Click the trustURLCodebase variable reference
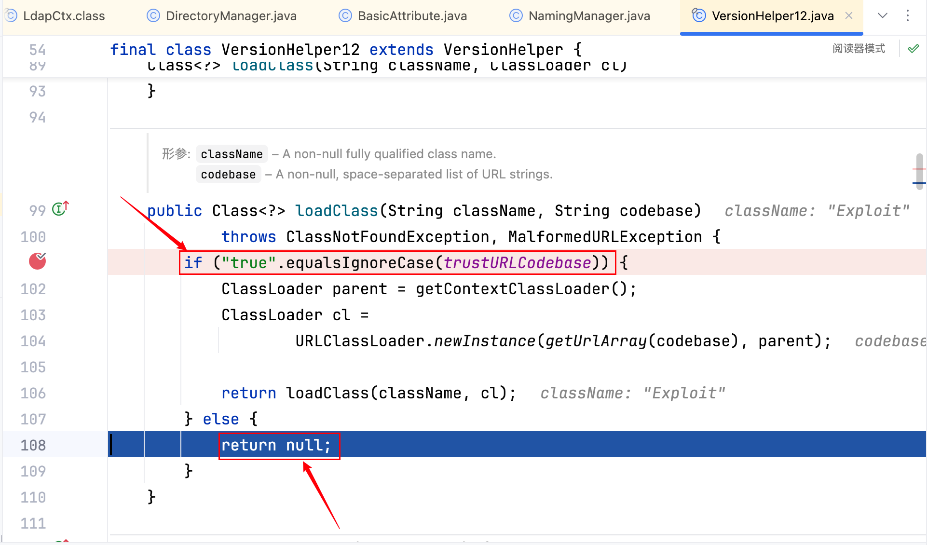The height and width of the screenshot is (545, 927). point(517,263)
